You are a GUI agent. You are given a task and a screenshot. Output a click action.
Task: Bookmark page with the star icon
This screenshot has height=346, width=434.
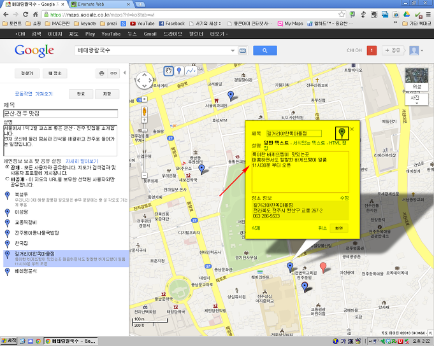[x=342, y=15]
